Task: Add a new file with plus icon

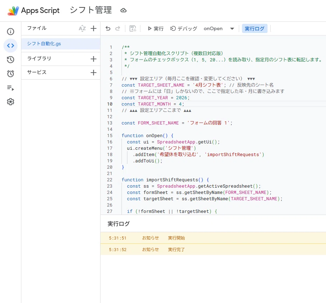Action: 93,28
